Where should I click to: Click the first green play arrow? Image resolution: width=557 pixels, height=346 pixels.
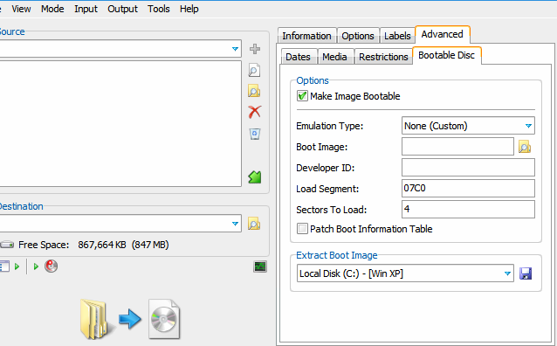(17, 266)
